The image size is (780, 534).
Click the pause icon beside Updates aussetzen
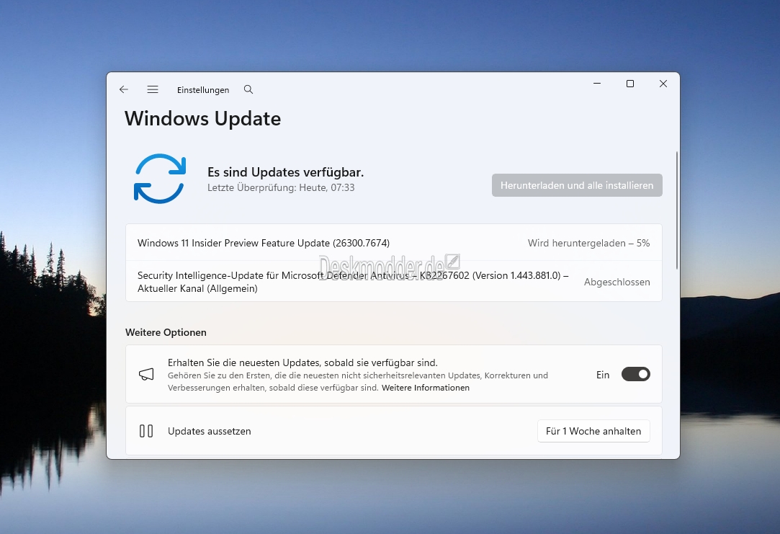pos(146,431)
